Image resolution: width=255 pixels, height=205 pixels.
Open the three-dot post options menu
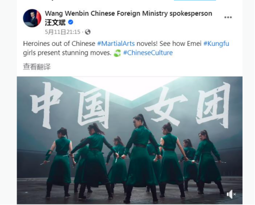click(x=228, y=17)
